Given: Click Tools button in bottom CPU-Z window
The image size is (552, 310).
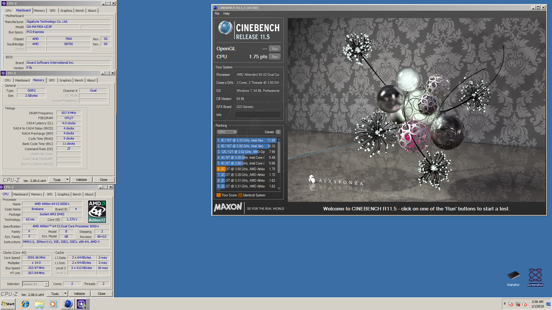Looking at the screenshot, I should [55, 294].
